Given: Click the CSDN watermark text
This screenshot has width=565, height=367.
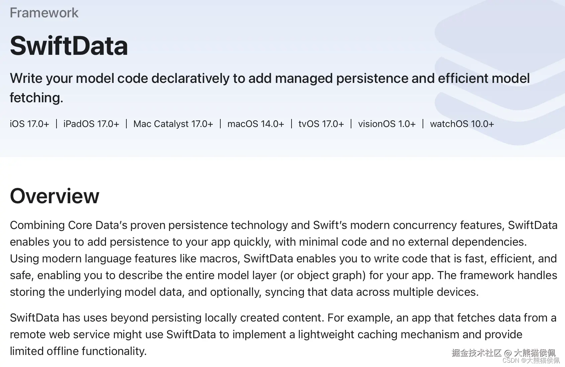Looking at the screenshot, I should tap(531, 361).
